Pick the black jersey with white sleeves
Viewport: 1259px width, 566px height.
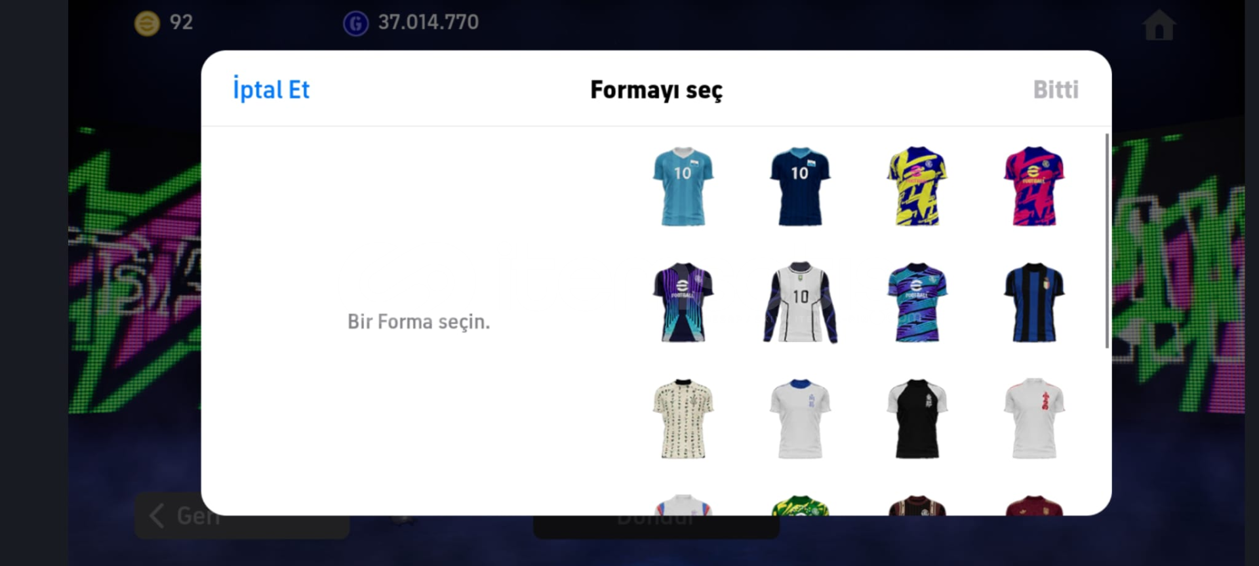click(917, 418)
